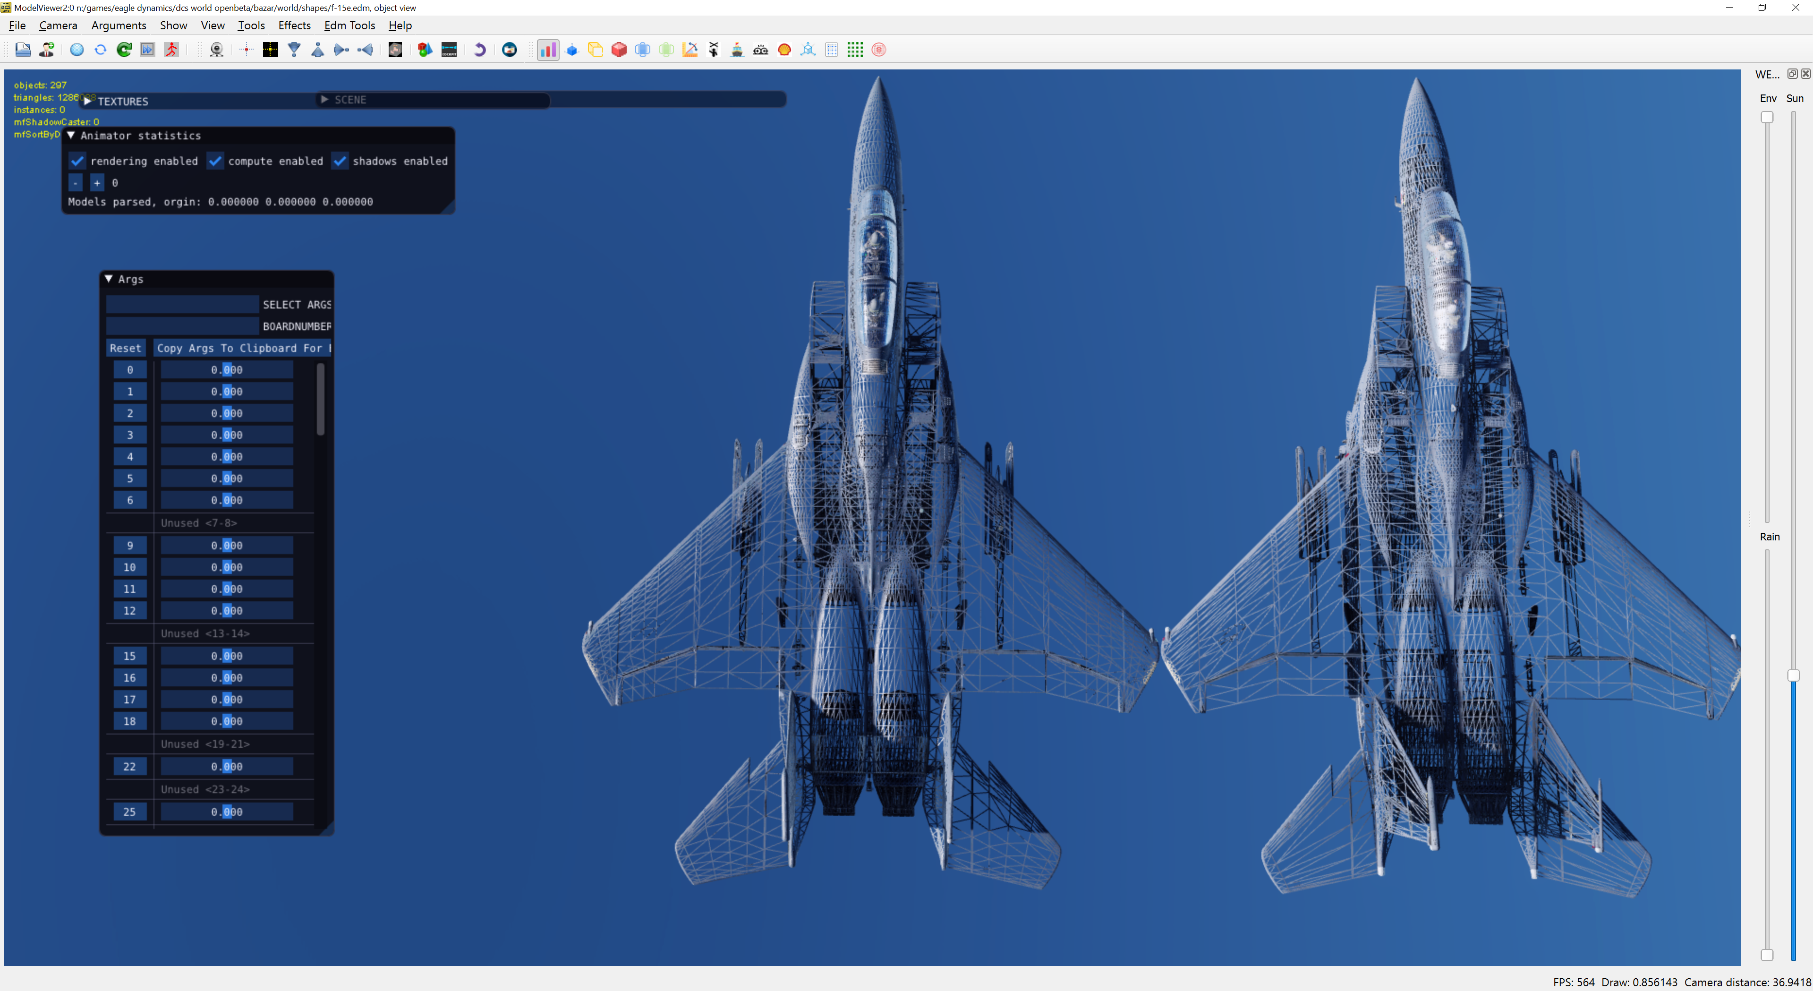The image size is (1813, 991).
Task: Click the red-green-blue primitive shapes icon
Action: (x=425, y=50)
